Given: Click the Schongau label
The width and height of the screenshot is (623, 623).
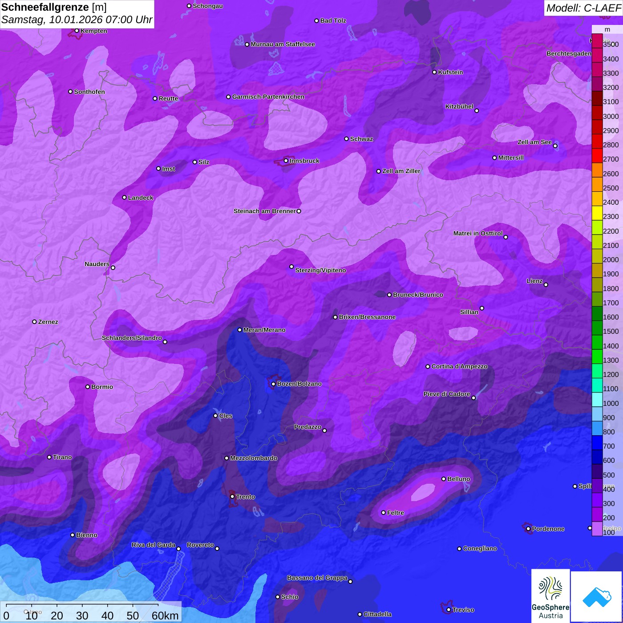Looking at the screenshot, I should coord(208,6).
